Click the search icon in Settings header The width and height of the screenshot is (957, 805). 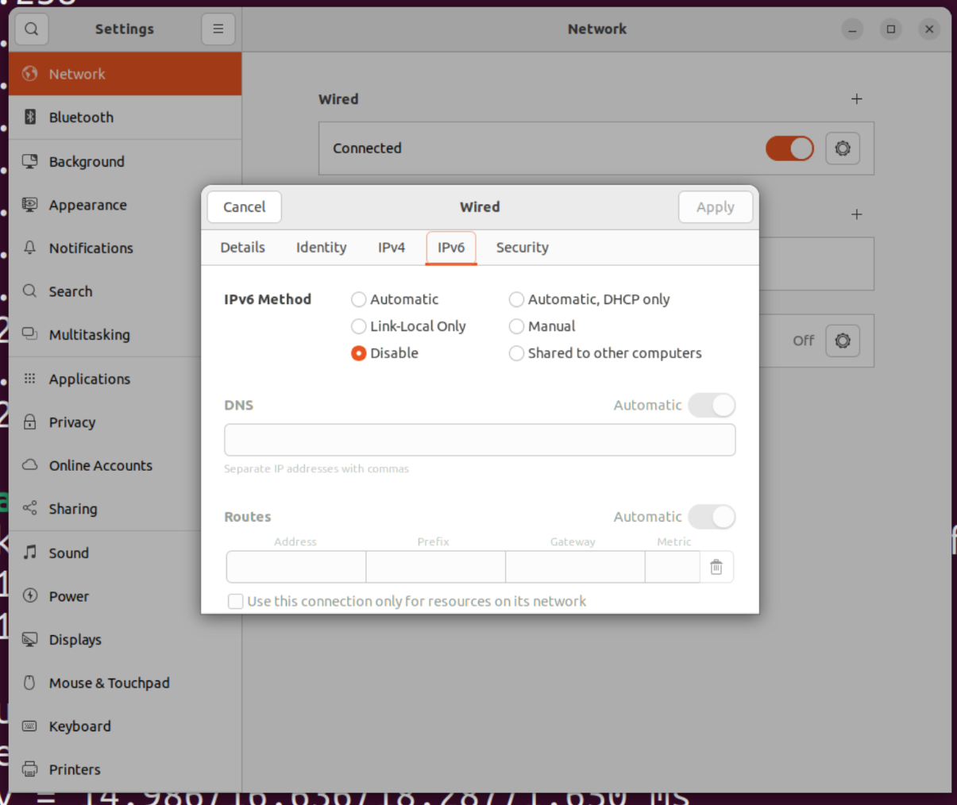[x=31, y=29]
